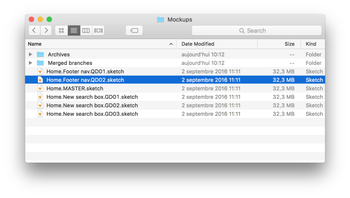Go back with the left arrow button
The width and height of the screenshot is (350, 198).
pos(34,30)
